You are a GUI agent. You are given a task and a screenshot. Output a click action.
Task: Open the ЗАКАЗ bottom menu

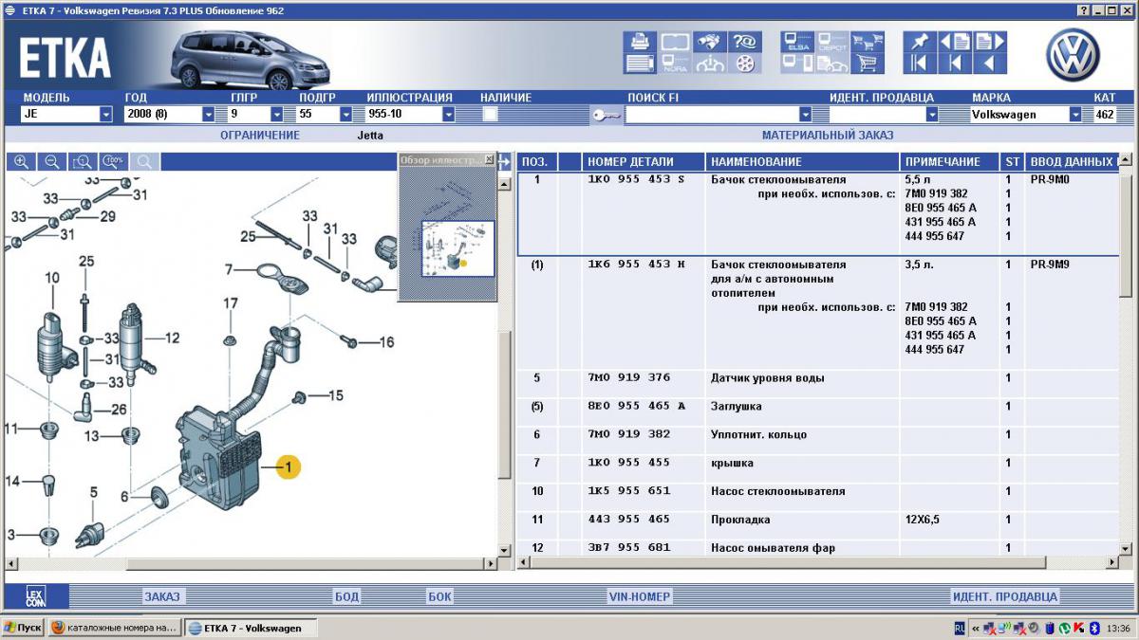161,596
